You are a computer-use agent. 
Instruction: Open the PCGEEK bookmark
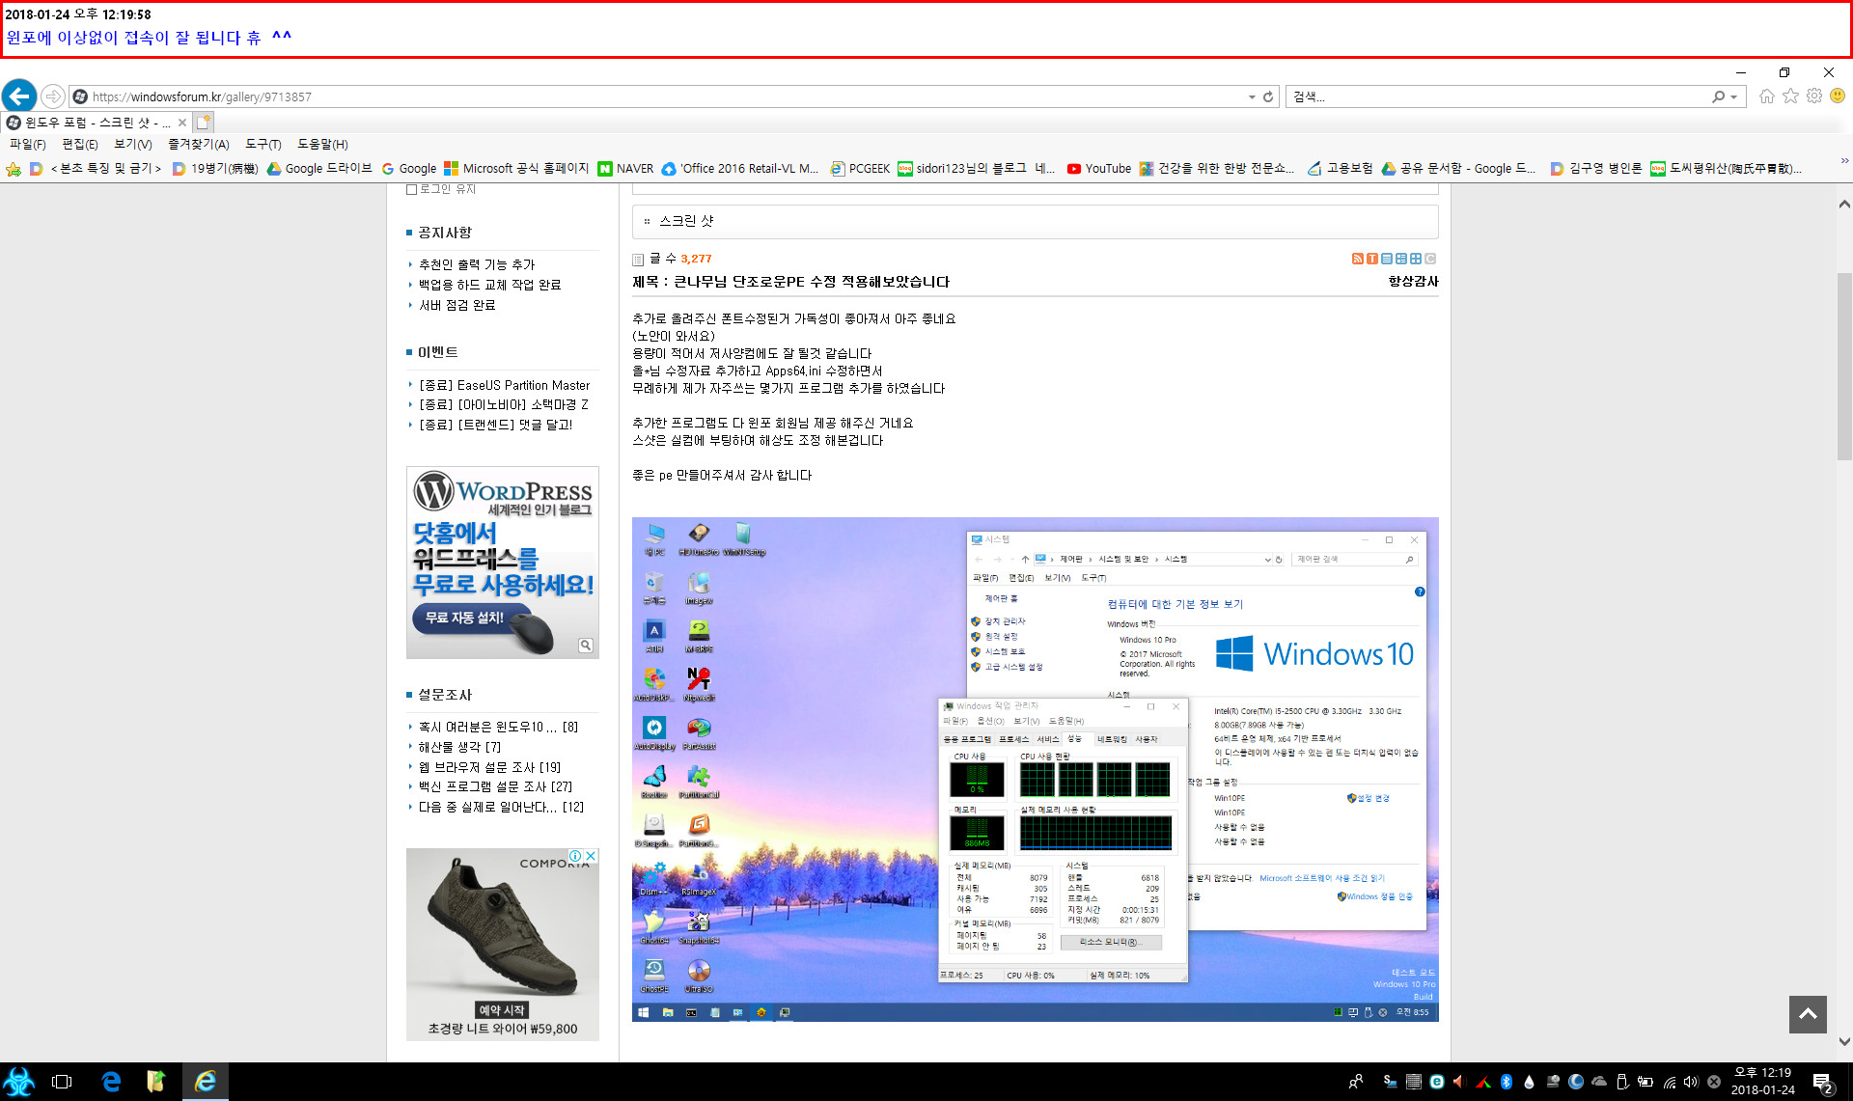(x=860, y=168)
